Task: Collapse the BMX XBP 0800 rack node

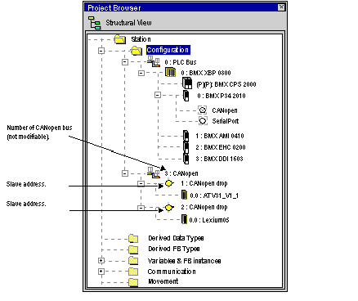Action: [x=141, y=73]
